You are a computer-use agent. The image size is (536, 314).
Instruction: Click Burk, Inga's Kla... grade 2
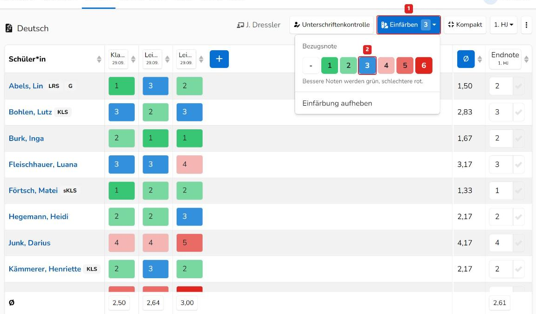point(122,138)
